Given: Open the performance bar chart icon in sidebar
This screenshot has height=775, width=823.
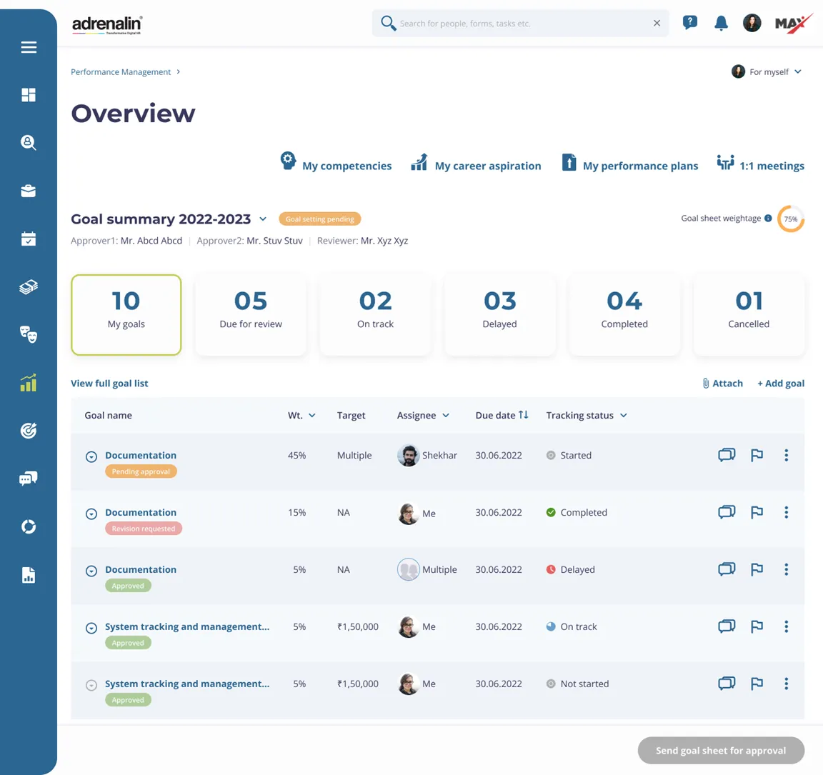Looking at the screenshot, I should point(29,383).
